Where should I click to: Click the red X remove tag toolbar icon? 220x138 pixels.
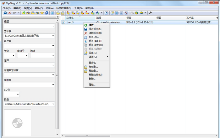tap(10, 13)
